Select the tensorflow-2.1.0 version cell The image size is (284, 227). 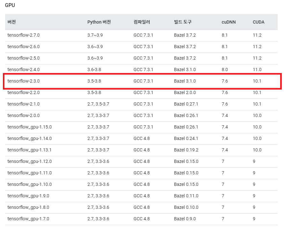(24, 104)
